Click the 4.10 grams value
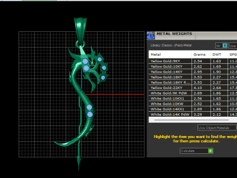237x178 pixels. coord(197,88)
